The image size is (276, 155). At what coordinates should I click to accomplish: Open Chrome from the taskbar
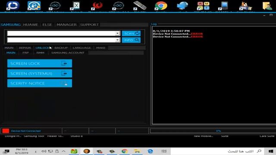click(x=125, y=151)
